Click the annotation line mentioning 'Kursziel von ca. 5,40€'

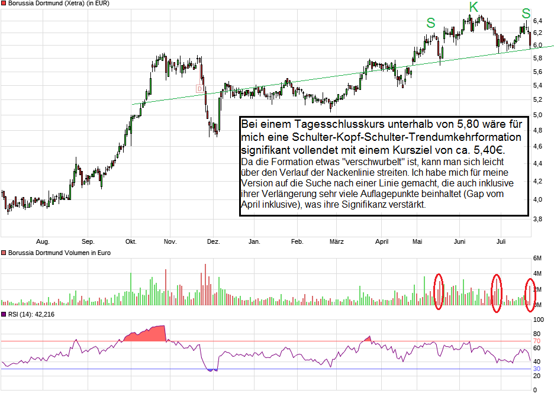click(373, 150)
